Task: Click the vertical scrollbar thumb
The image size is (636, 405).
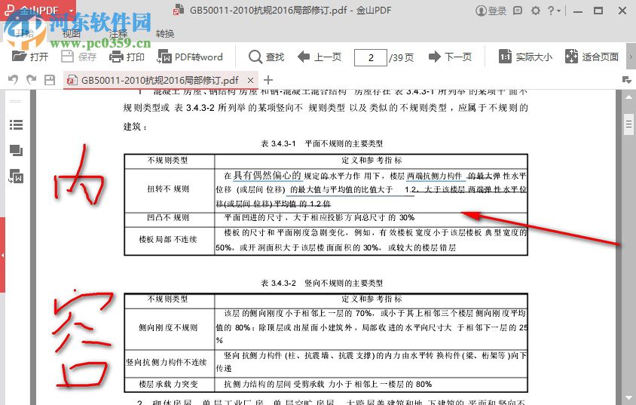Action: (x=628, y=124)
